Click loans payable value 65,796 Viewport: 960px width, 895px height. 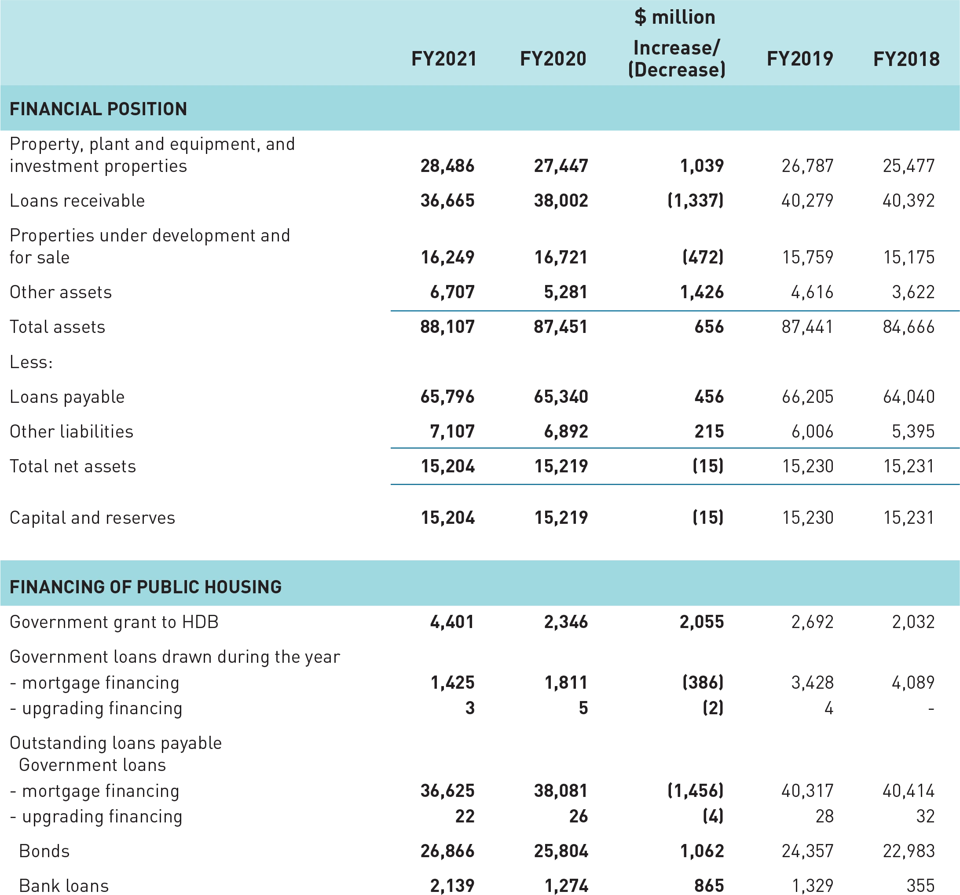447,397
